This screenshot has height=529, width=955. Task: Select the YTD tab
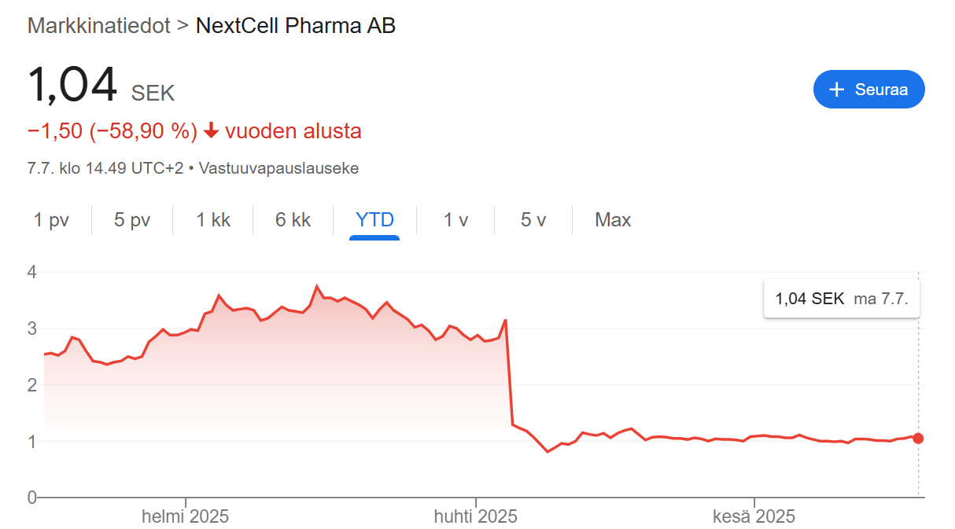(374, 220)
